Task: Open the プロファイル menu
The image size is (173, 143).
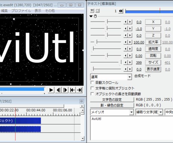Action: [x=21, y=11]
